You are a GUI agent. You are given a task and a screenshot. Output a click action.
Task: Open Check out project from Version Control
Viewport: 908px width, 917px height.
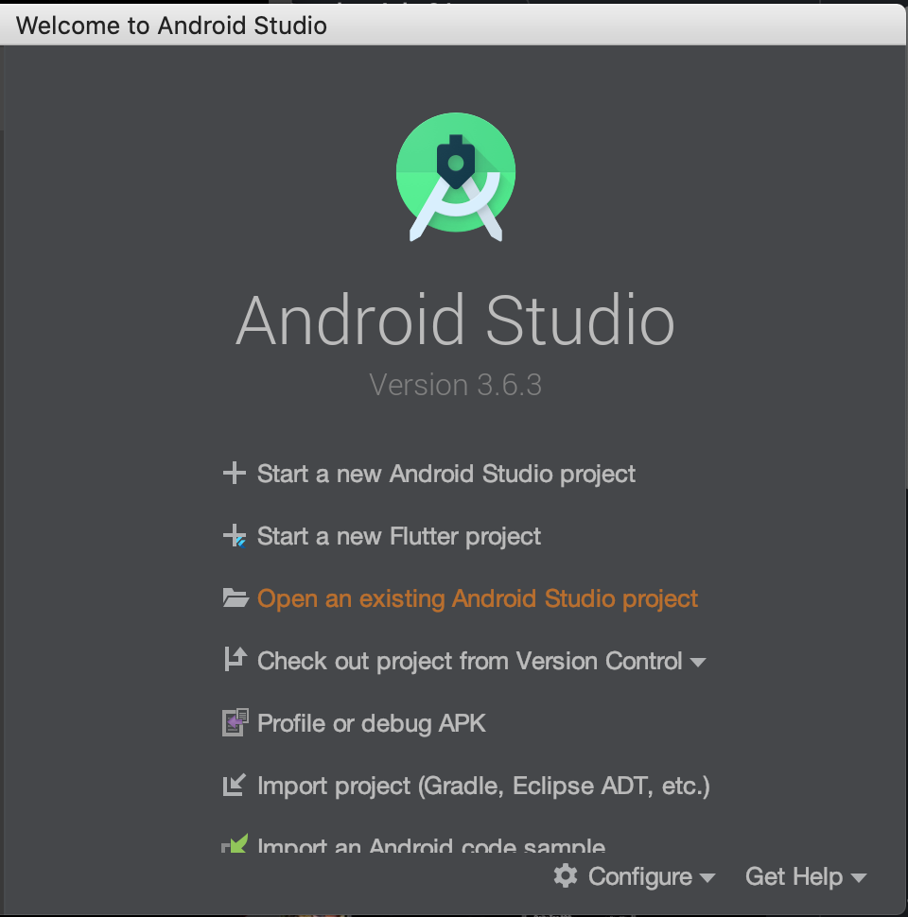(470, 662)
